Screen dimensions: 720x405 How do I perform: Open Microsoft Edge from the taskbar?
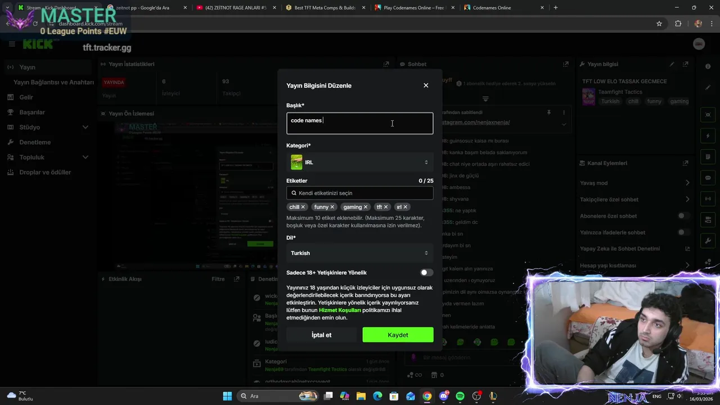377,396
